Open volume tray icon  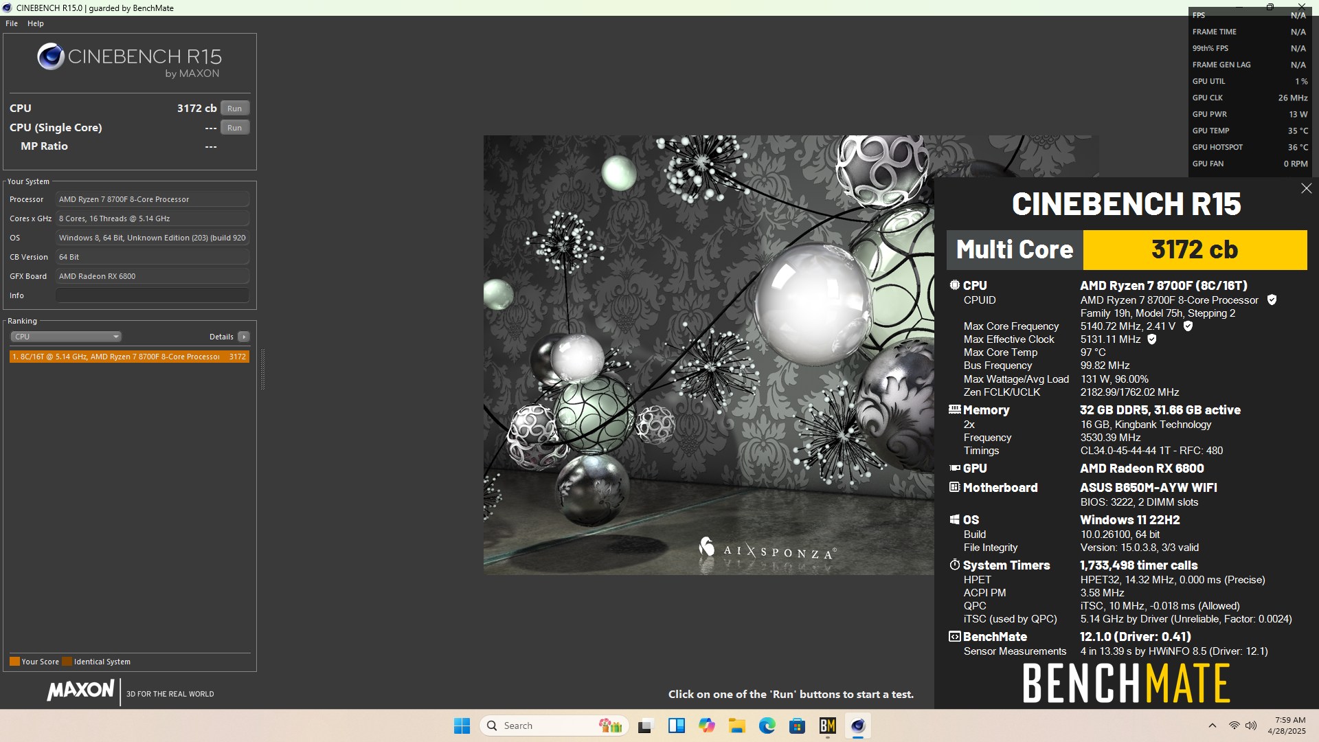[x=1251, y=726]
